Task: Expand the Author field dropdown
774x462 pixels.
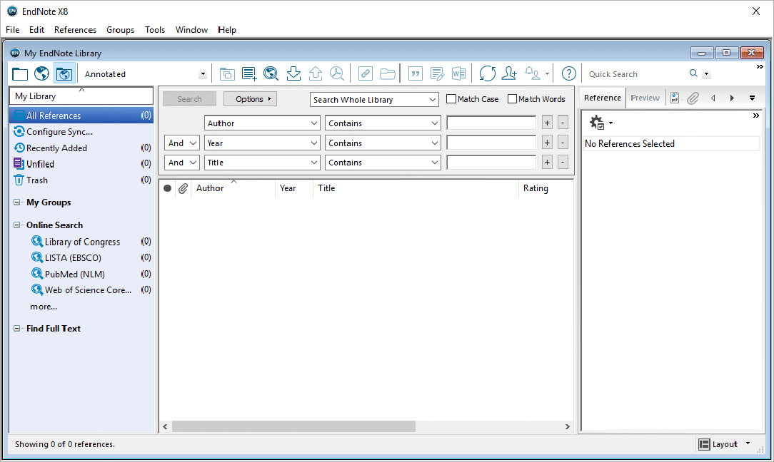Action: click(314, 123)
